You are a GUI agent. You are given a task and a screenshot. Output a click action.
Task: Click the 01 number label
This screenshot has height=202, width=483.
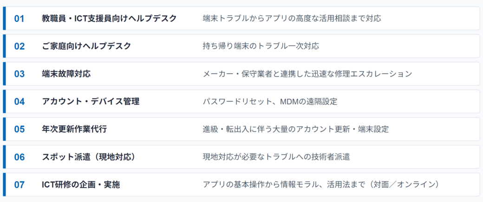pos(19,19)
